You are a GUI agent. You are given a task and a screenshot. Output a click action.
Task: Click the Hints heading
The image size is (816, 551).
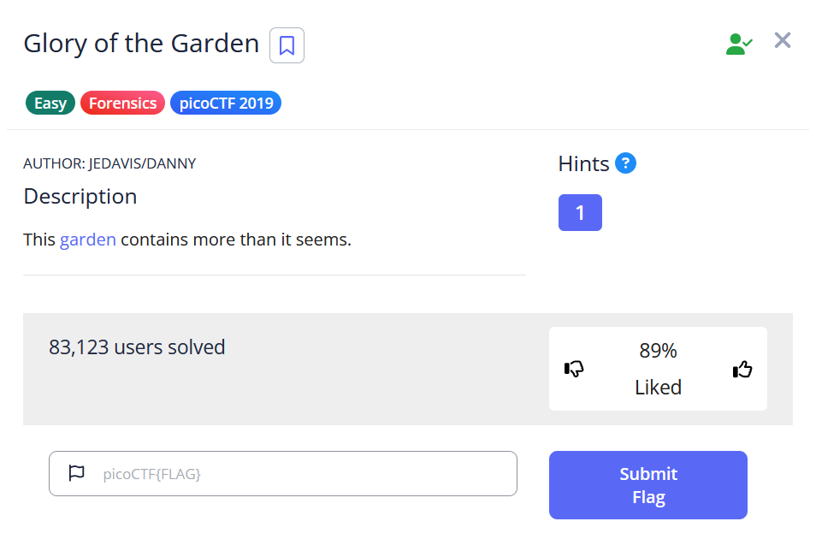[583, 163]
